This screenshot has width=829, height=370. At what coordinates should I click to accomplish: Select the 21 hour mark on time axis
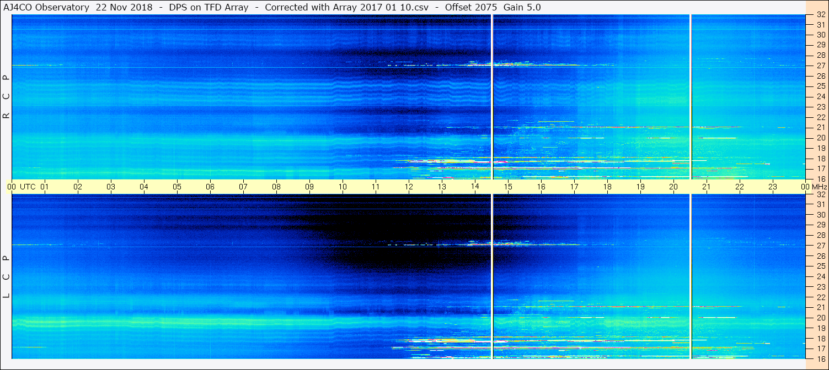(x=707, y=187)
